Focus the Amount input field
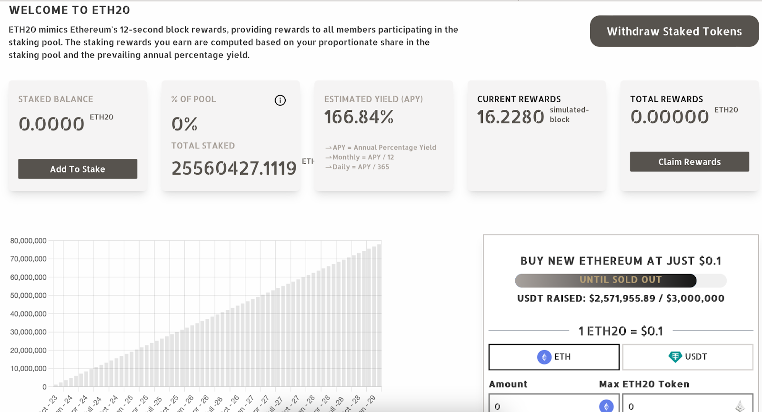Screen dimensions: 762x412 pos(543,406)
